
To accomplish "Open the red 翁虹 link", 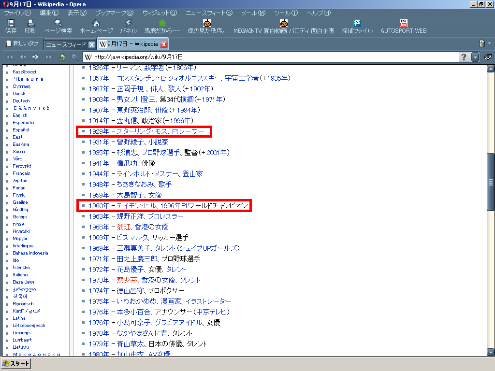I will (123, 227).
